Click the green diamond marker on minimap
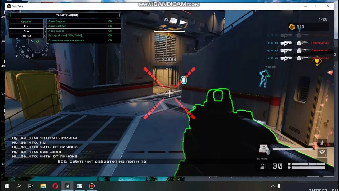The width and height of the screenshot is (339, 191). [38, 41]
